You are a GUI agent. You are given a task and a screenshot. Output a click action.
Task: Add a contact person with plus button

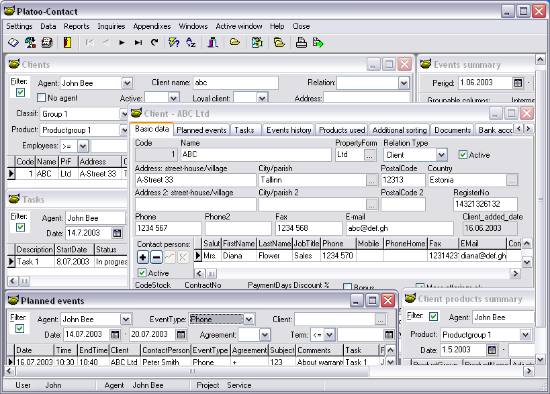143,257
